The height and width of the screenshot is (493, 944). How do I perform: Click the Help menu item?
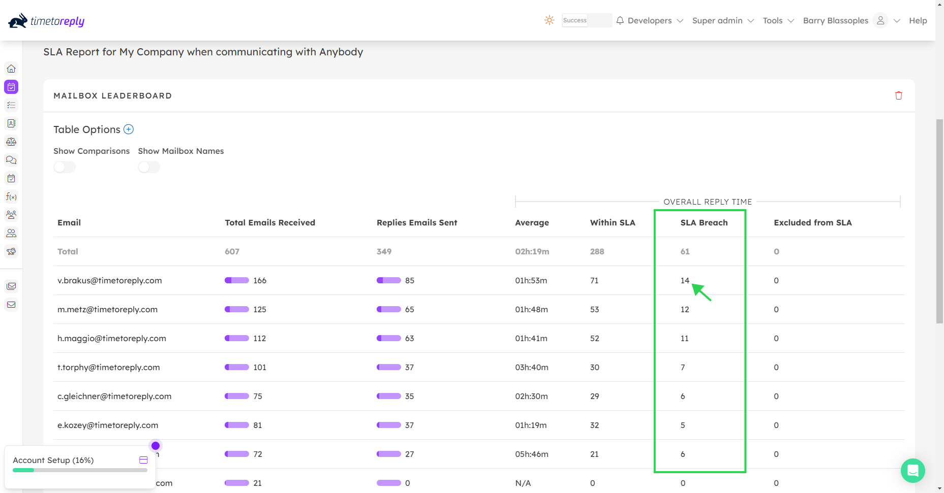(x=918, y=20)
